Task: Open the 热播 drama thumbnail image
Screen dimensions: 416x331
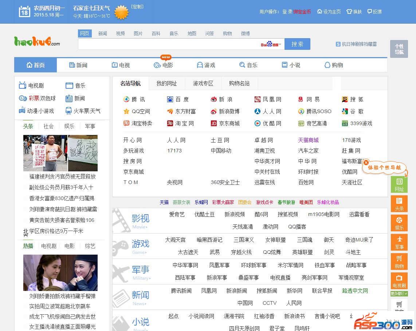Action: pyautogui.click(x=60, y=272)
